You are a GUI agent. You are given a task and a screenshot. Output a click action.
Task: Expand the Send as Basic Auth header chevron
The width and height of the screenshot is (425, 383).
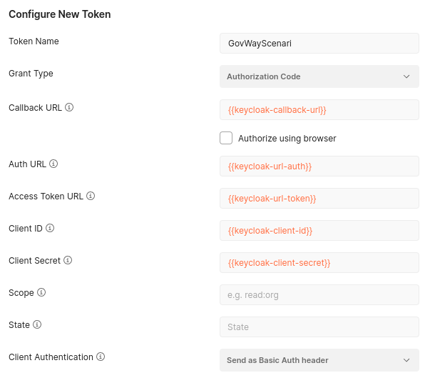[406, 360]
